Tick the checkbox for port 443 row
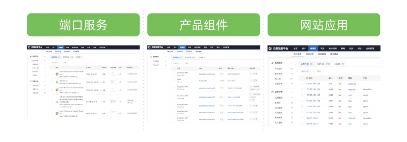407x142 pixels. tap(302, 84)
